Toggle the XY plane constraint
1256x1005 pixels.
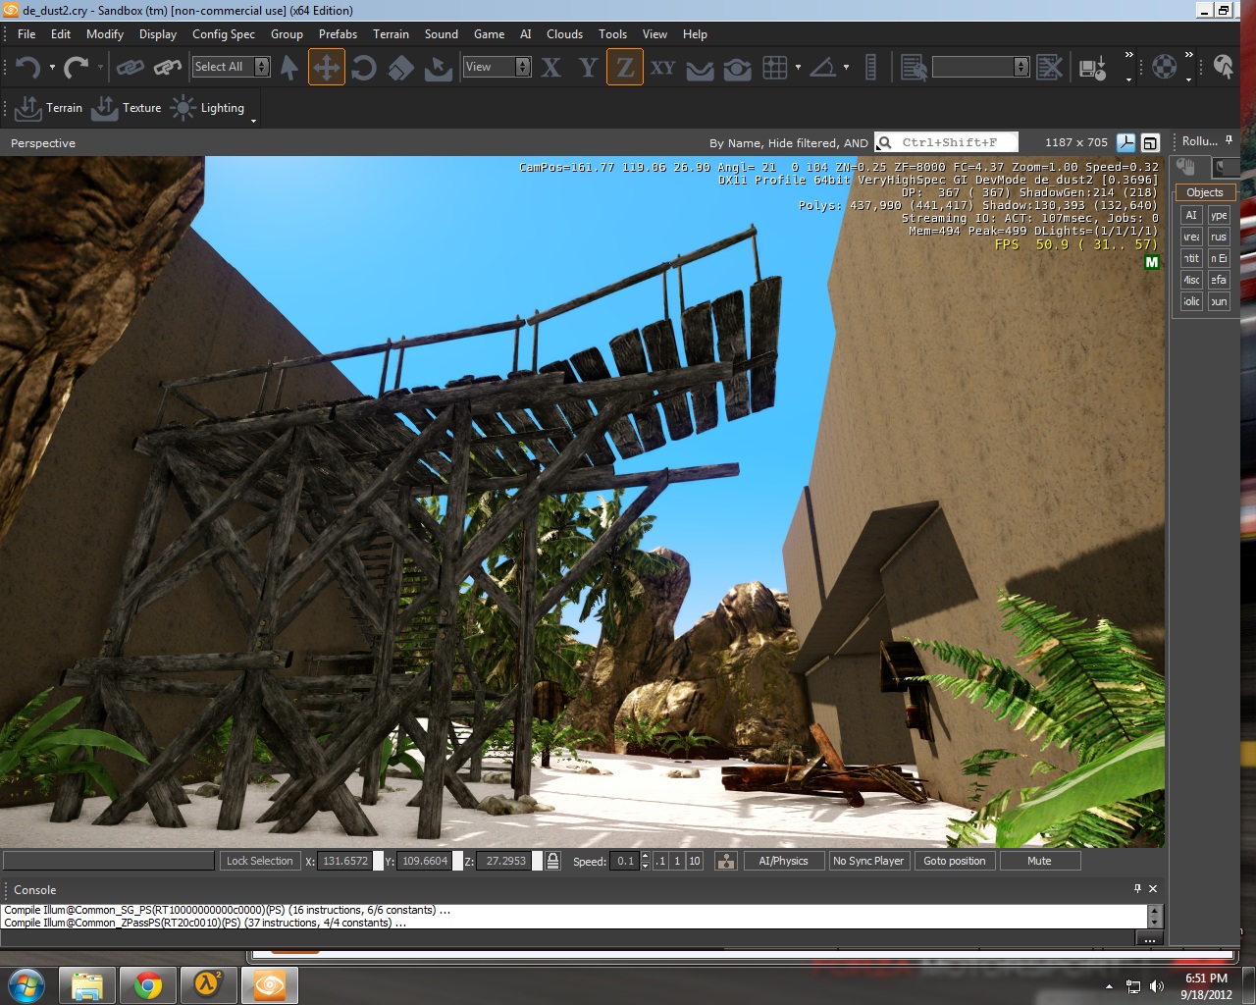click(x=662, y=67)
